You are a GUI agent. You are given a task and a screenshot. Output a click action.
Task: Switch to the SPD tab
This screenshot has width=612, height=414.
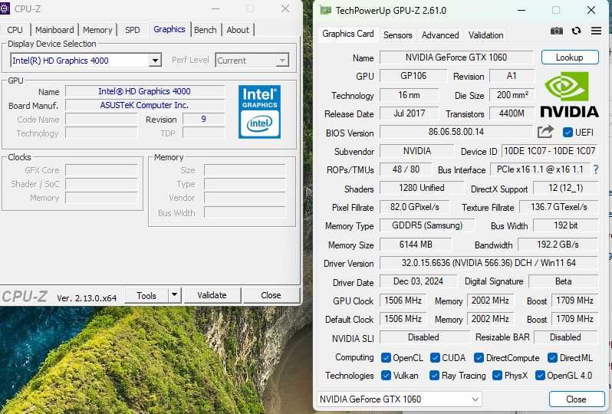coord(133,30)
